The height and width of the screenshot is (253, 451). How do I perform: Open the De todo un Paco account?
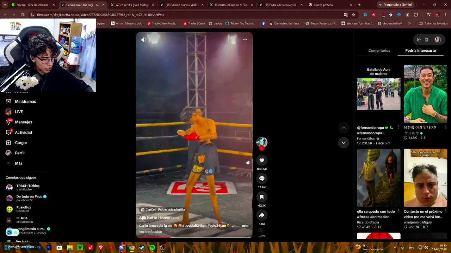(29, 198)
